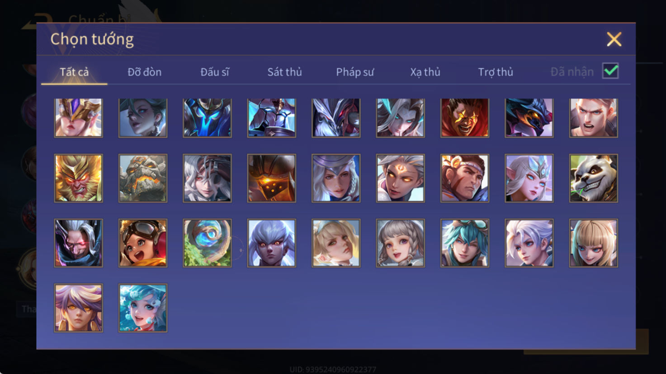The width and height of the screenshot is (666, 374).
Task: Switch to the Đỡ đòn tab
Action: (x=144, y=72)
